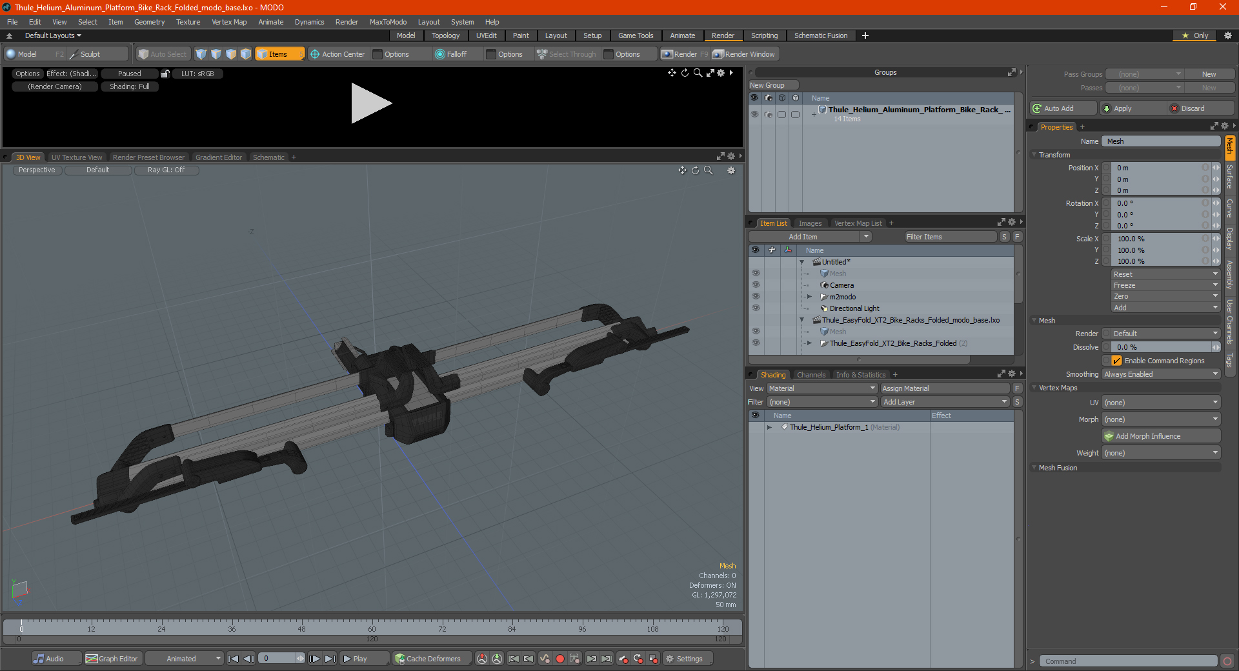This screenshot has width=1239, height=671.
Task: Activate Items selection mode
Action: tap(279, 54)
